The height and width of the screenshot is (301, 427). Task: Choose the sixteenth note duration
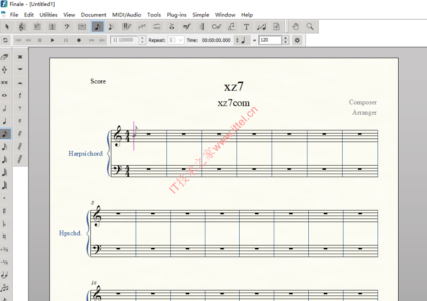tap(5, 147)
